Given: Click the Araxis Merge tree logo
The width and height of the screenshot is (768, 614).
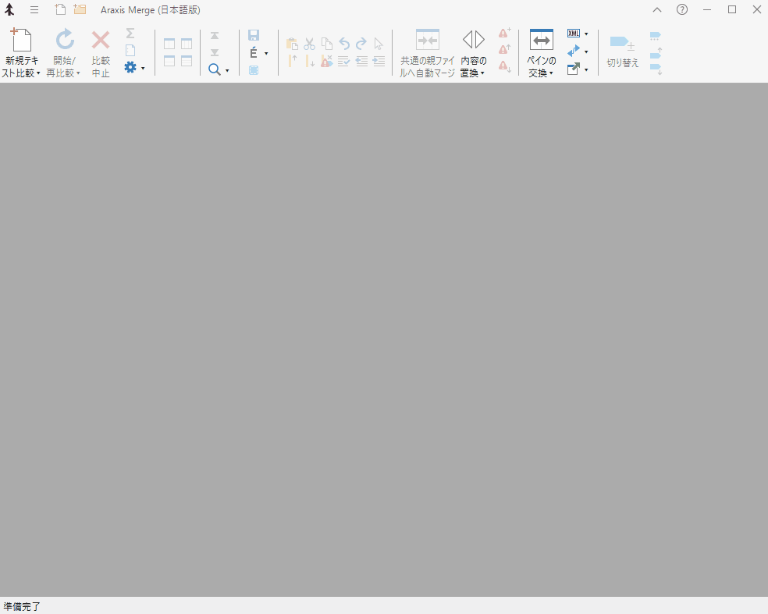Looking at the screenshot, I should (x=9, y=9).
